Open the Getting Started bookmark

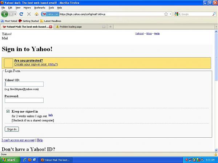[x=29, y=21]
